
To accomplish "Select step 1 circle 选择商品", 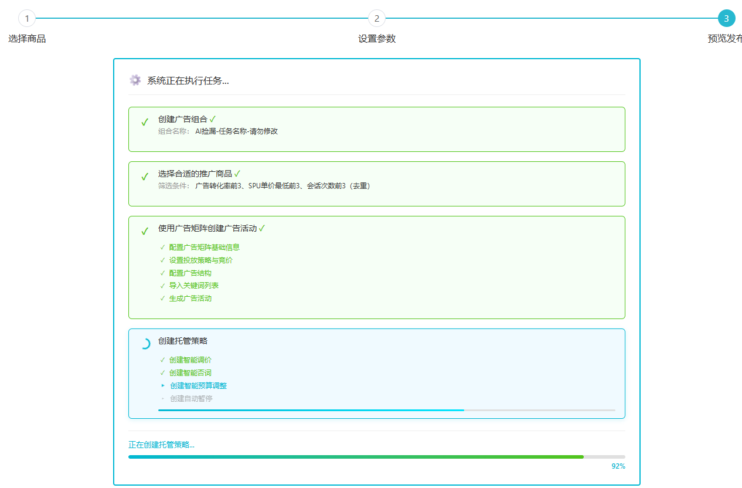I will (x=27, y=18).
